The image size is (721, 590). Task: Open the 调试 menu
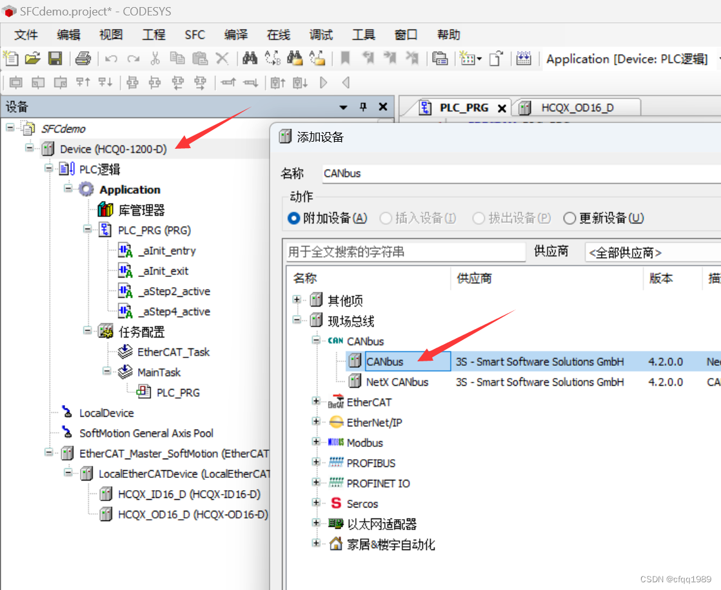(x=321, y=35)
